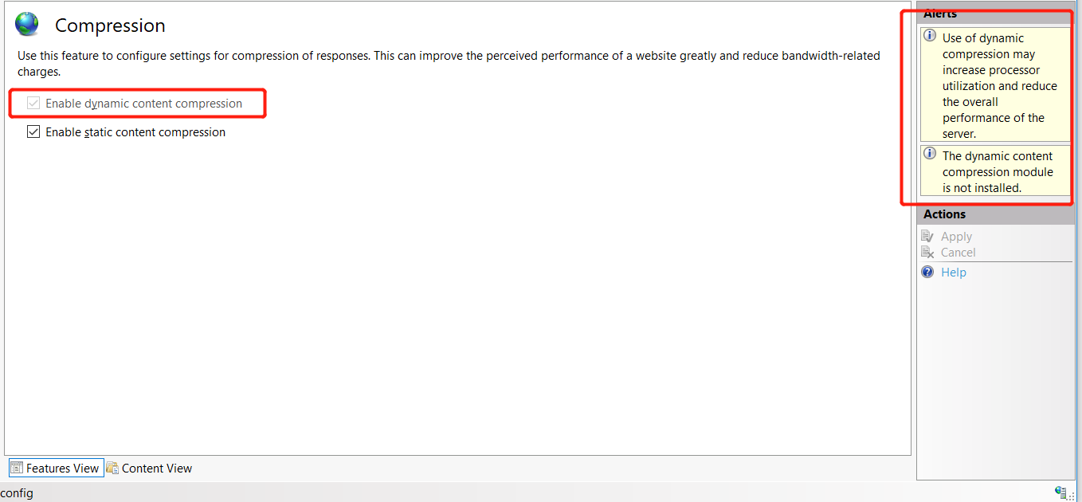Image resolution: width=1082 pixels, height=502 pixels.
Task: Click the grayed dynamic content compression checkbox
Action: pos(33,104)
